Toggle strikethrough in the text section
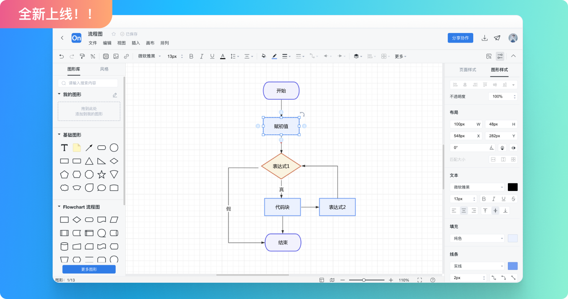Viewport: 568px width, 299px height. (x=514, y=199)
